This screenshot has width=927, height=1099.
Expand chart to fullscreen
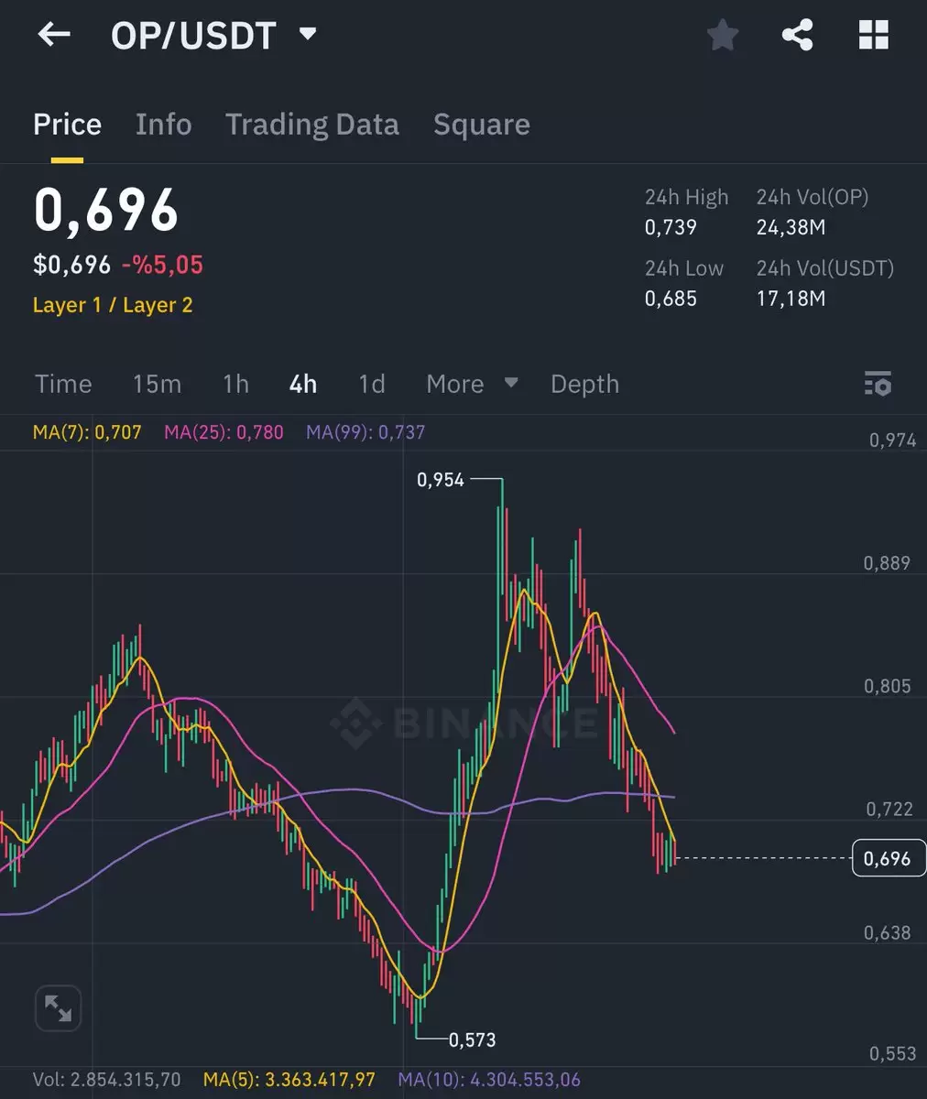[58, 1009]
